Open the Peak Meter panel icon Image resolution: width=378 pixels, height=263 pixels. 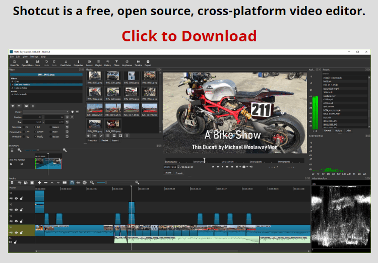[x=66, y=62]
